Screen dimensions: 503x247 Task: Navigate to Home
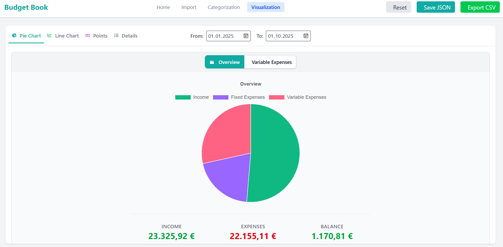coord(163,7)
